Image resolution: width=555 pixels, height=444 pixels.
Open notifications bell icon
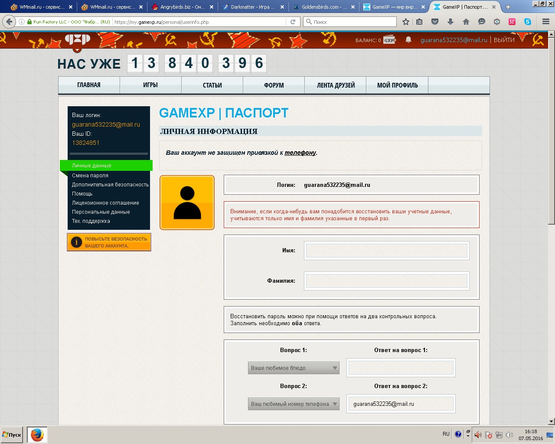(408, 40)
